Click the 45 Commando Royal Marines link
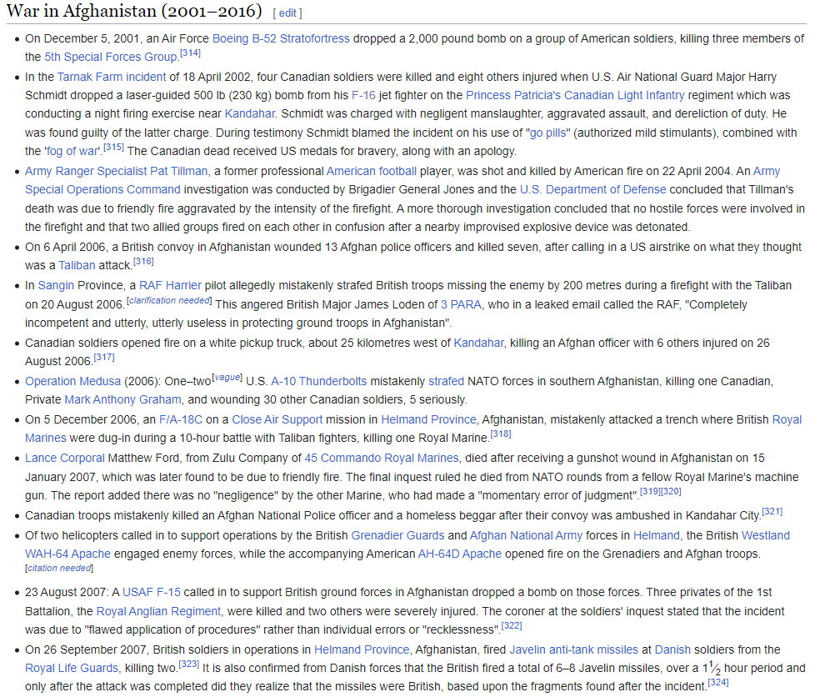The image size is (820, 697). tap(382, 458)
